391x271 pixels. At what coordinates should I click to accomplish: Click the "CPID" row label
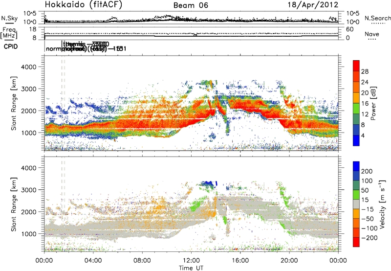(x=11, y=46)
